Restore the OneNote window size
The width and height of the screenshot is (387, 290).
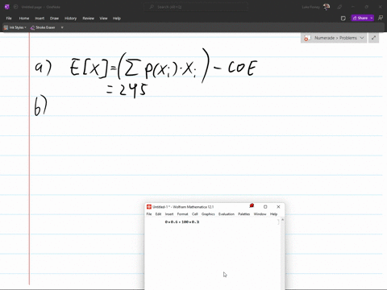(366, 7)
